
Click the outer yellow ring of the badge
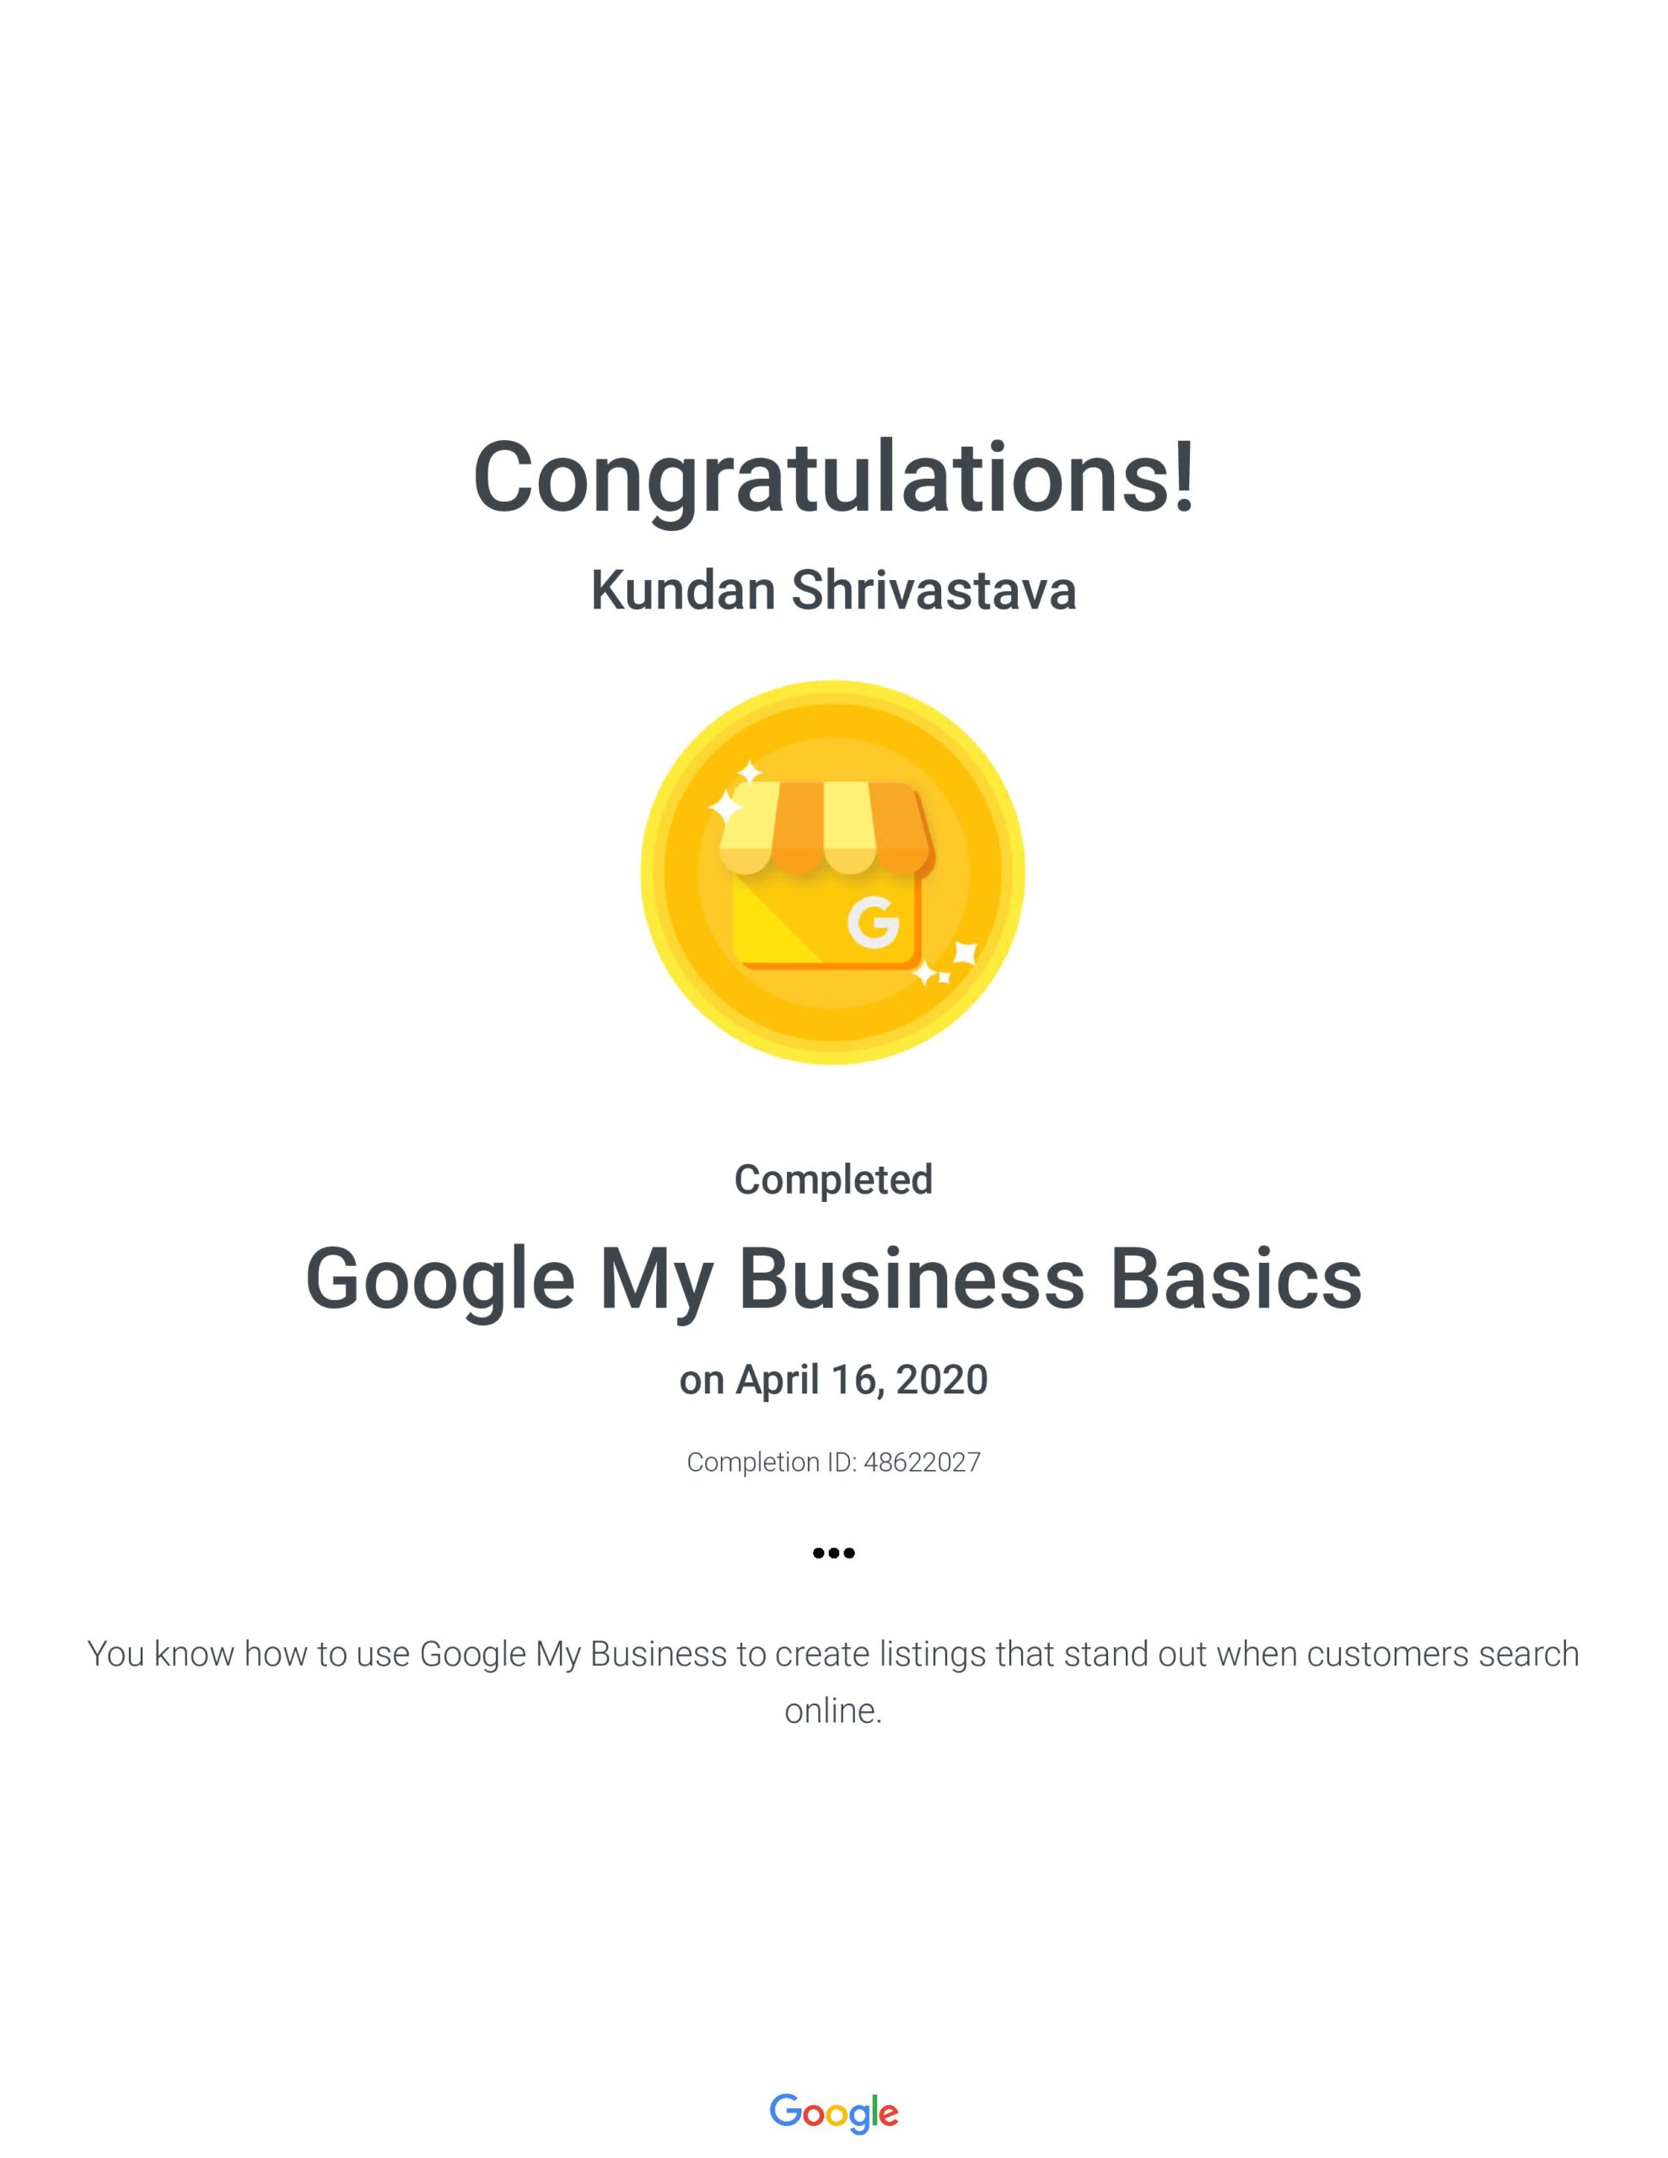click(653, 873)
